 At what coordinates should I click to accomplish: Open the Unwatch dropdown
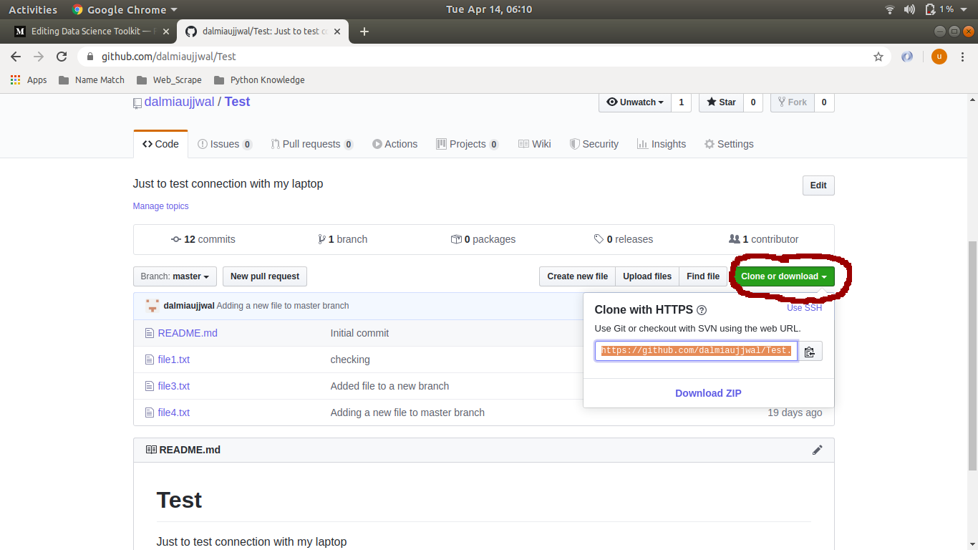(x=635, y=102)
